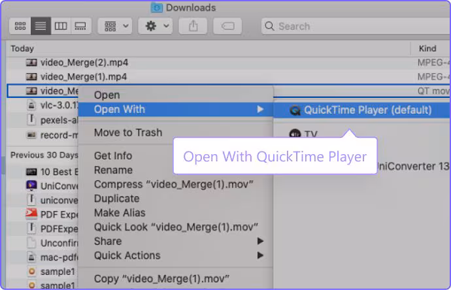Viewport: 451px width, 290px height.
Task: Expand the Share submenu arrow
Action: coord(260,241)
